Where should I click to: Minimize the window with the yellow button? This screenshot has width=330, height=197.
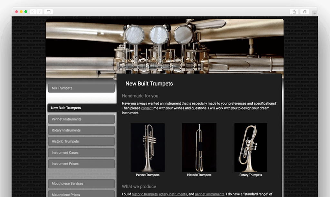(x=21, y=12)
